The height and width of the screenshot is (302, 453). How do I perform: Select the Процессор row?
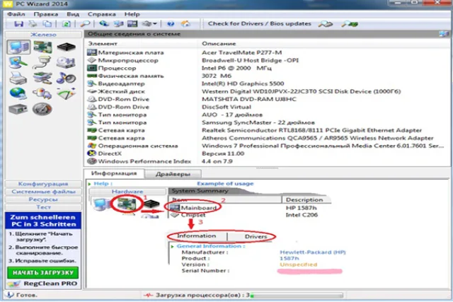coord(267,68)
